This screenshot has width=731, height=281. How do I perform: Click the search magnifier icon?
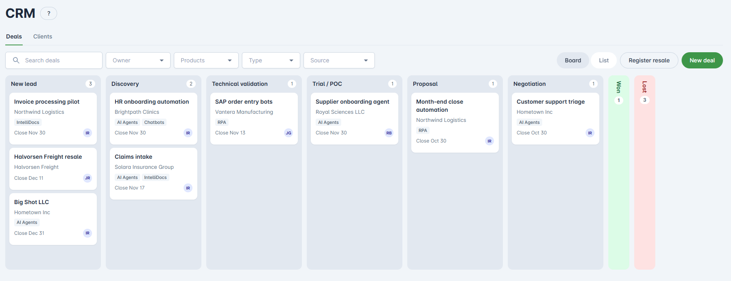16,60
